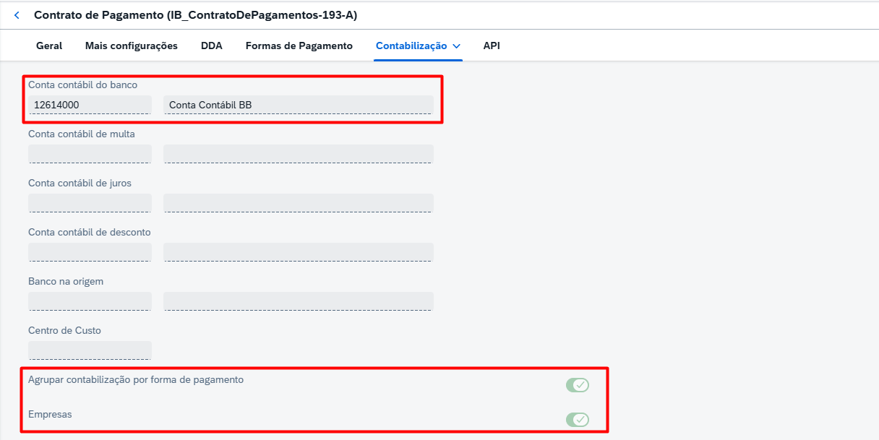Click the Conta contábil de multa code field

coord(90,154)
